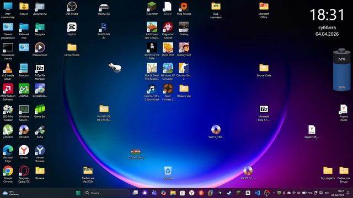Open the Командная строка shortcut
The width and height of the screenshot is (353, 198).
tap(8, 51)
